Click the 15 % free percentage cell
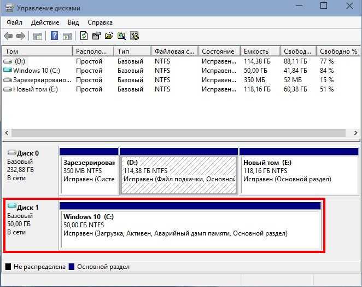Image resolution: width=362 pixels, height=287 pixels. click(326, 80)
